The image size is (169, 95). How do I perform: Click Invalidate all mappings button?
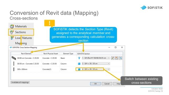20,82
